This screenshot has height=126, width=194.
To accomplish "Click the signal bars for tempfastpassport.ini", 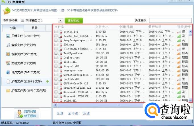I will coord(179,40).
